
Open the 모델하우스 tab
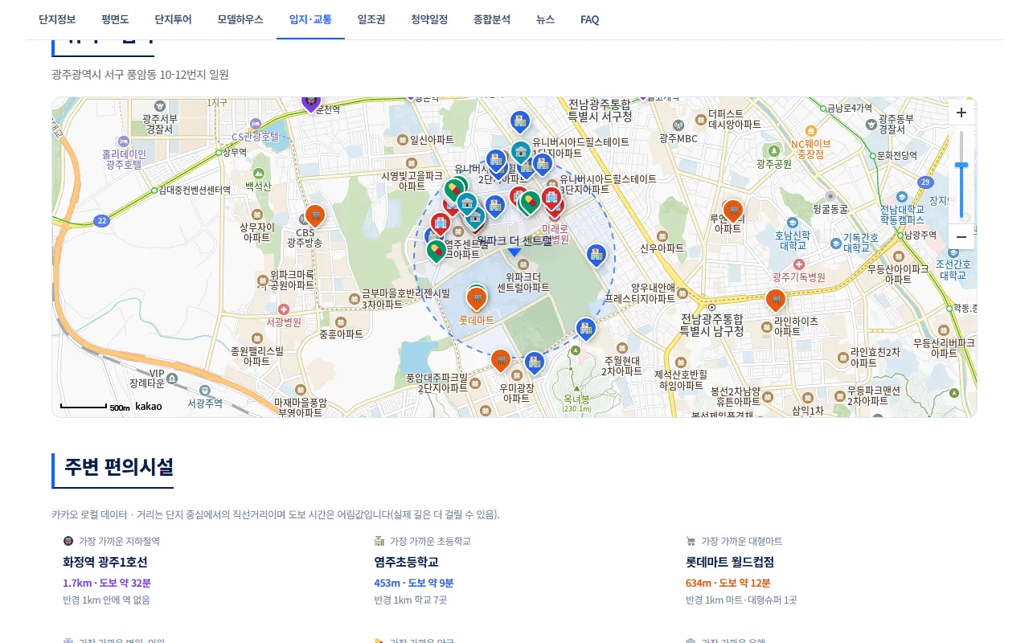[240, 19]
